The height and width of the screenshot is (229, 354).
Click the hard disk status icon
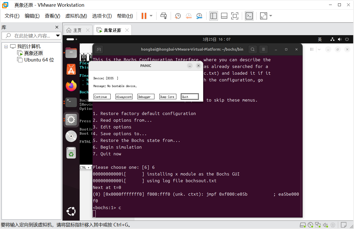303,225
